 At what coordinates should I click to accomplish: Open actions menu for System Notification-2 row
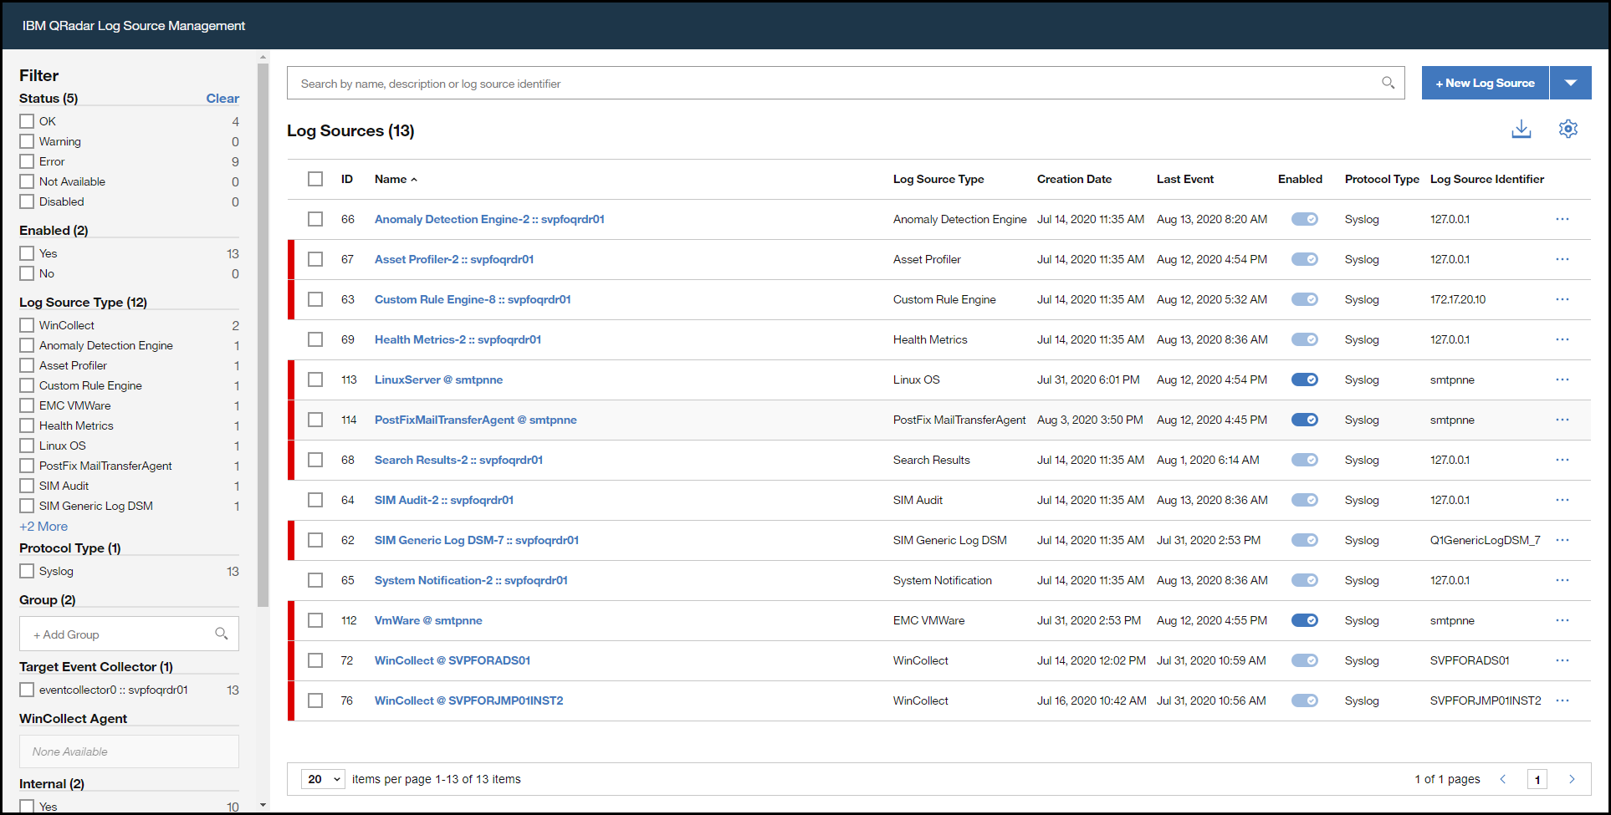pyautogui.click(x=1562, y=580)
